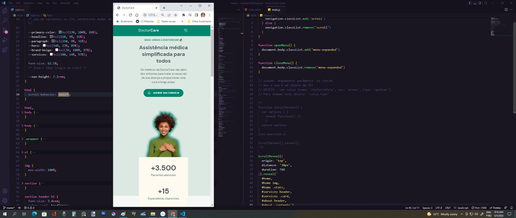This screenshot has width=516, height=218.
Task: Click the DoctorCare logo on the page
Action: 148,31
